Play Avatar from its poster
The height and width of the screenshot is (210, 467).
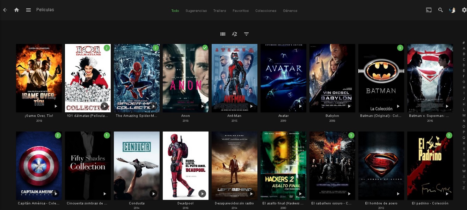[300, 106]
